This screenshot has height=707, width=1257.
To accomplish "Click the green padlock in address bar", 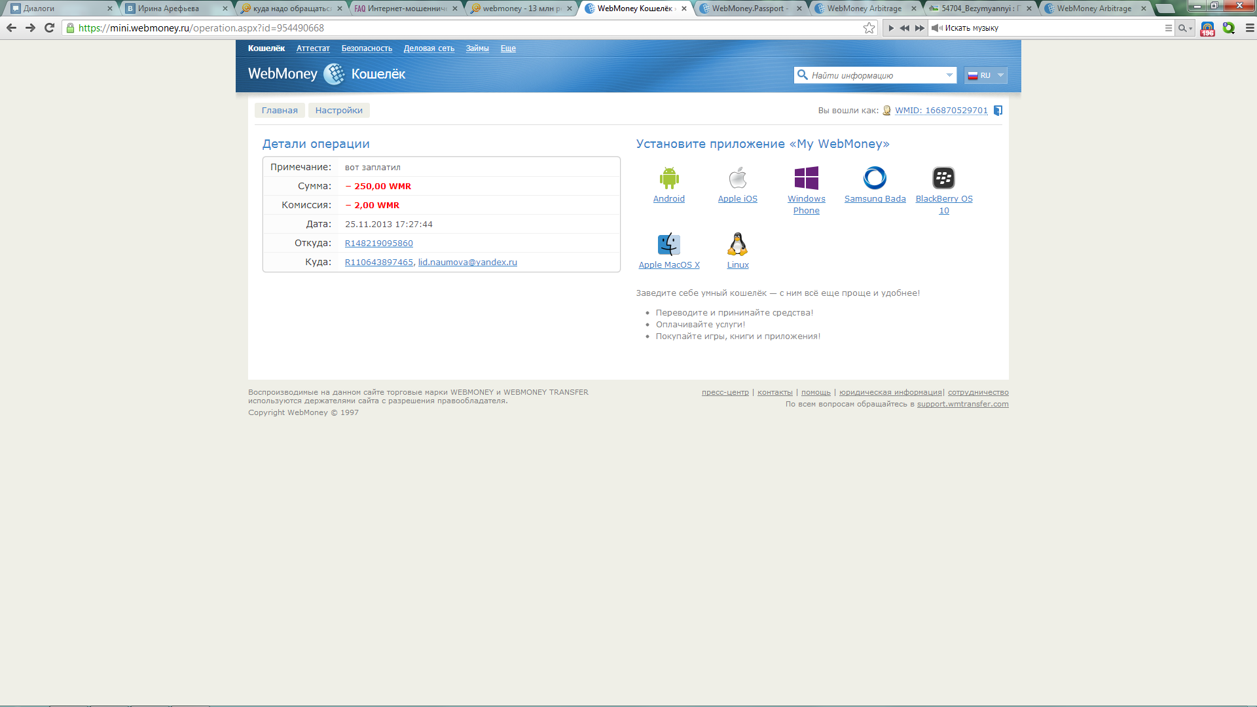I will point(70,28).
